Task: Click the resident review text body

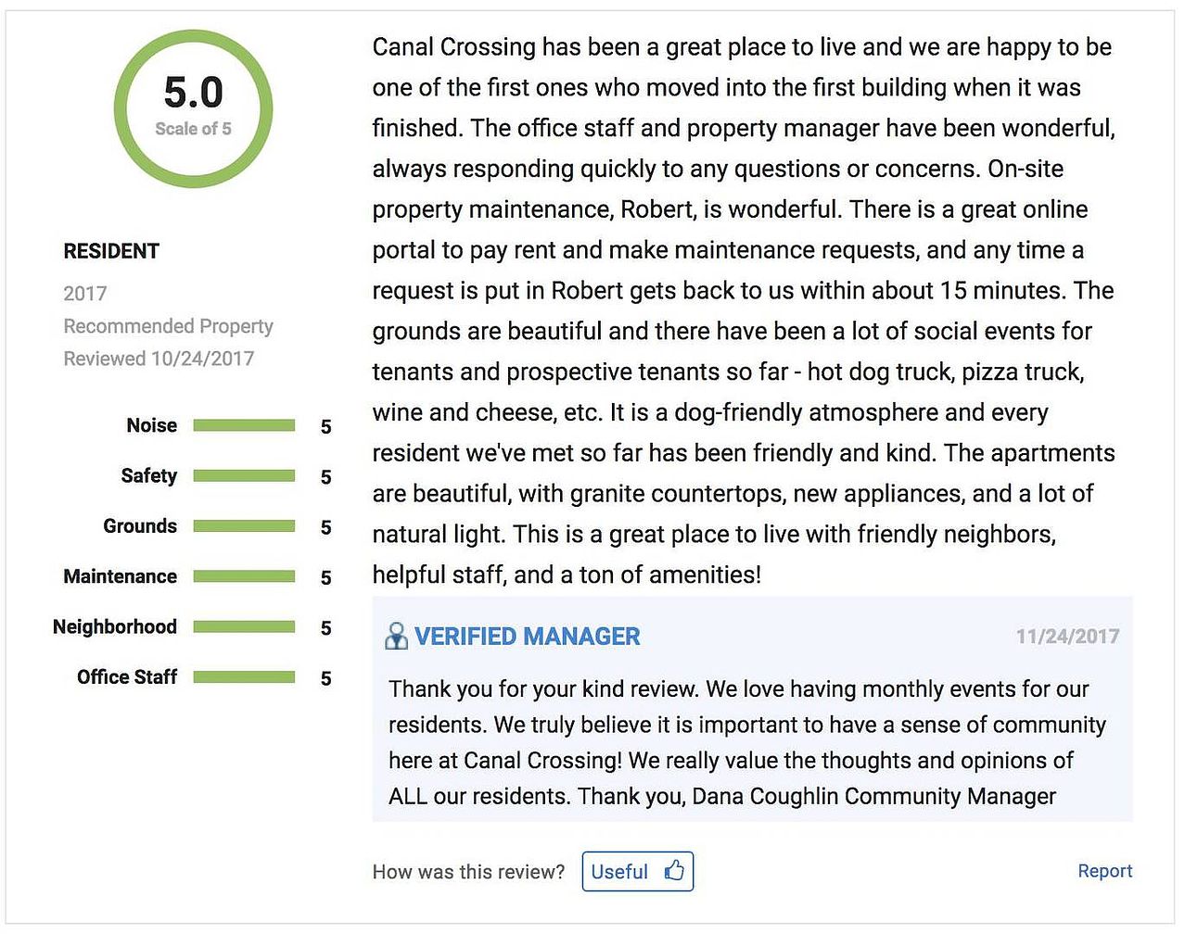Action: [x=744, y=310]
